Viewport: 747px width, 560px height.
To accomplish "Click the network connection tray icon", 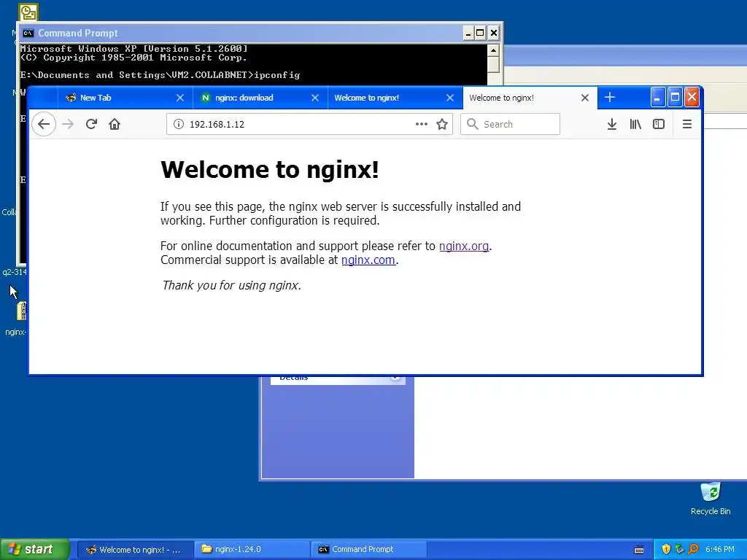I will point(679,550).
